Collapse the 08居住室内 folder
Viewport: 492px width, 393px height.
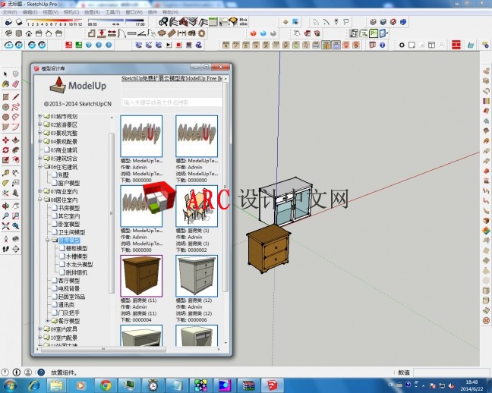[x=40, y=200]
